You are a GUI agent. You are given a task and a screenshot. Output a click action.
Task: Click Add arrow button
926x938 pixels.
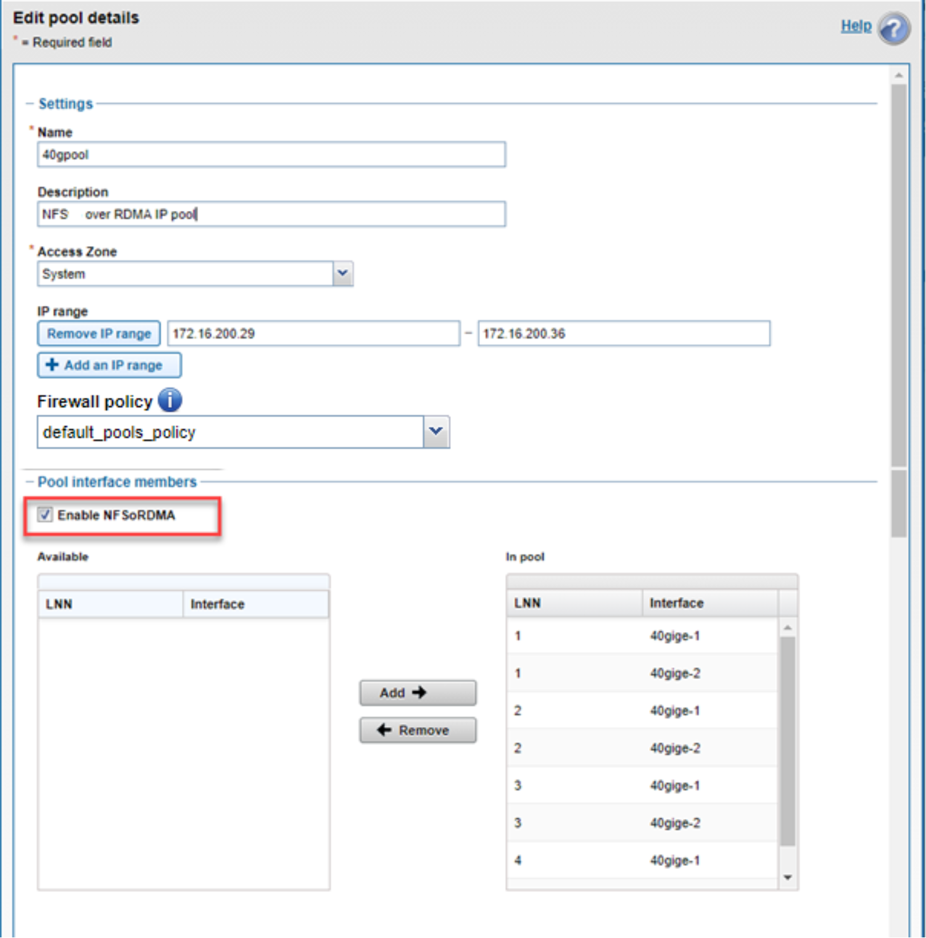pos(418,693)
